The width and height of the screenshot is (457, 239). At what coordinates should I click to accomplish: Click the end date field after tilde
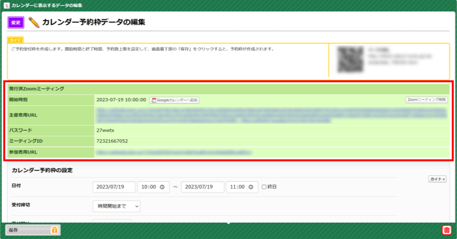203,187
